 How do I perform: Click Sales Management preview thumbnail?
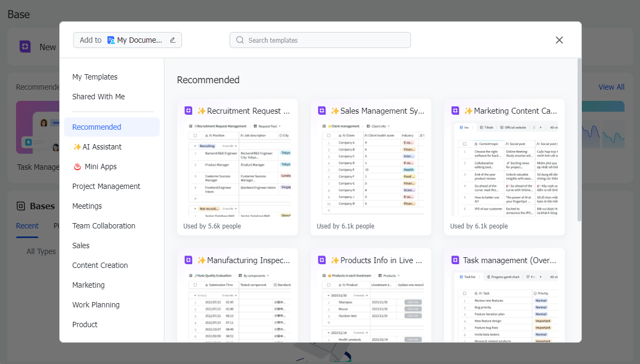[371, 169]
